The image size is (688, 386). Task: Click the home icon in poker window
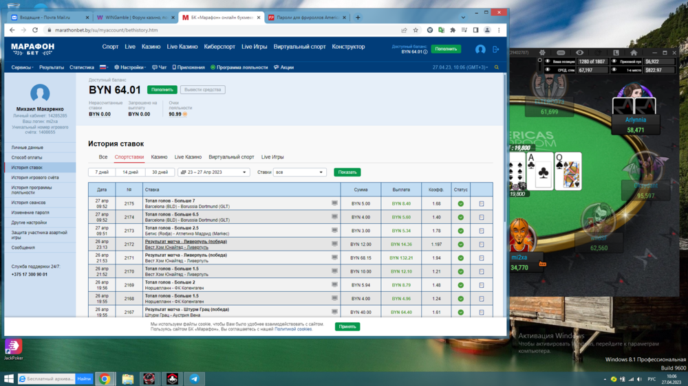(x=634, y=53)
